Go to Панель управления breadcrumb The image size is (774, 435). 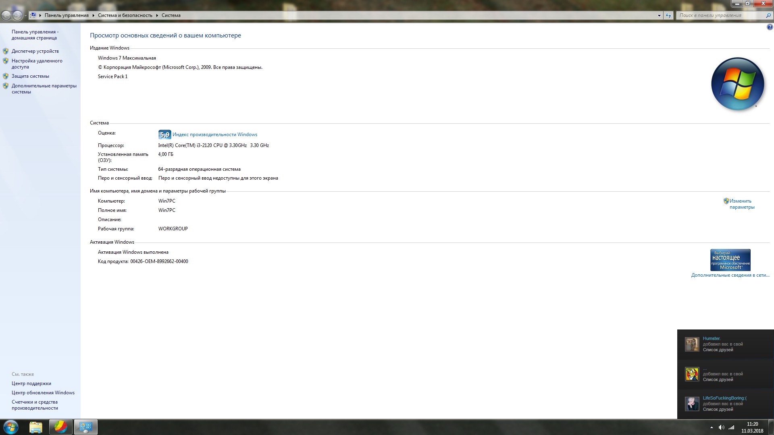(x=67, y=15)
